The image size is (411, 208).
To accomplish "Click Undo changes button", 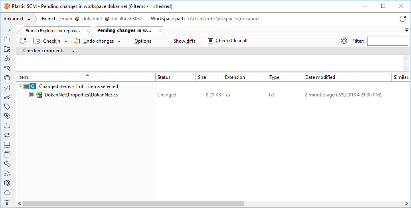I will tap(94, 41).
